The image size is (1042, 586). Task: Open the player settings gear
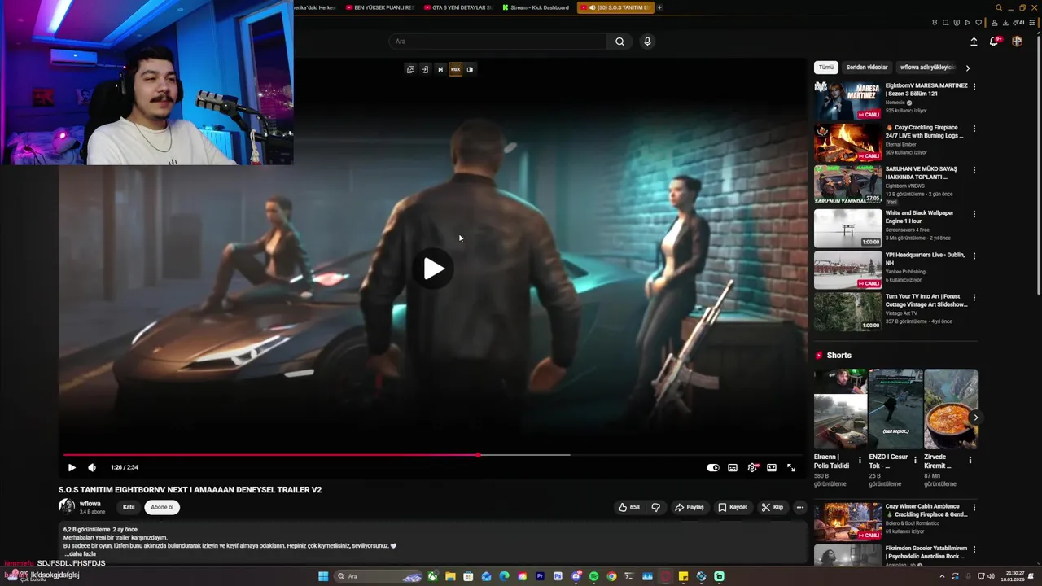(752, 467)
